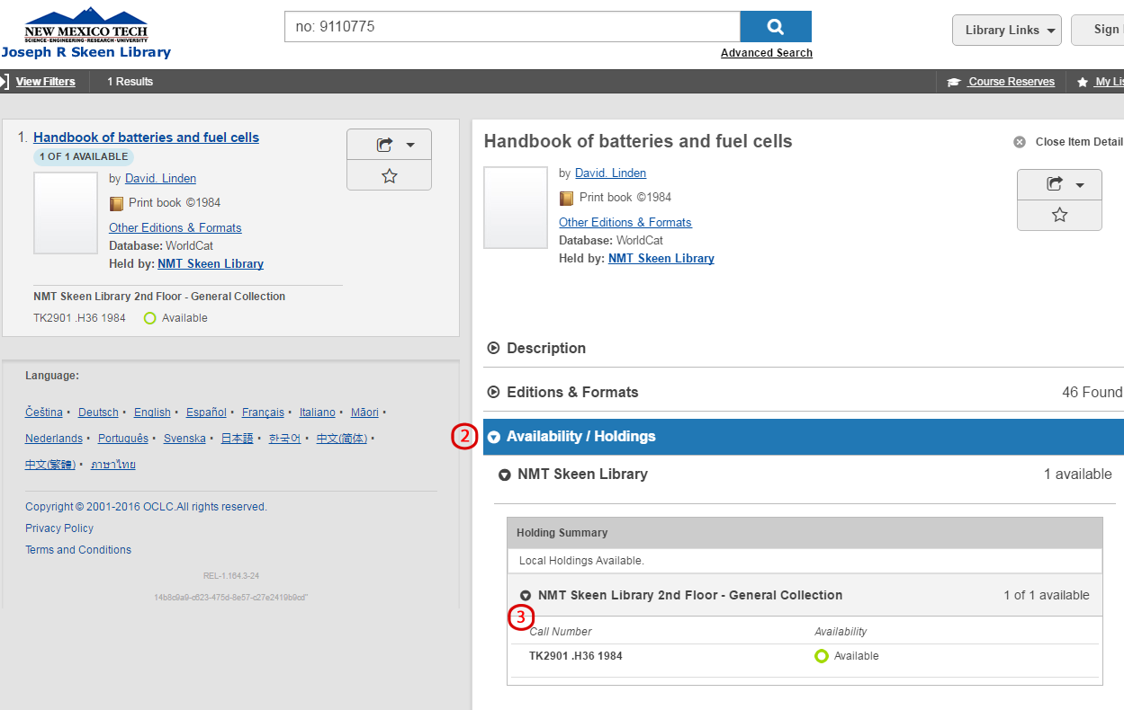Viewport: 1124px width, 710px height.
Task: Switch language to Português
Action: click(123, 439)
